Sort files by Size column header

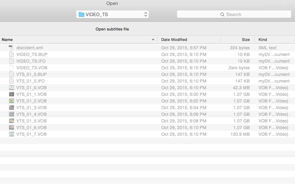pyautogui.click(x=246, y=40)
